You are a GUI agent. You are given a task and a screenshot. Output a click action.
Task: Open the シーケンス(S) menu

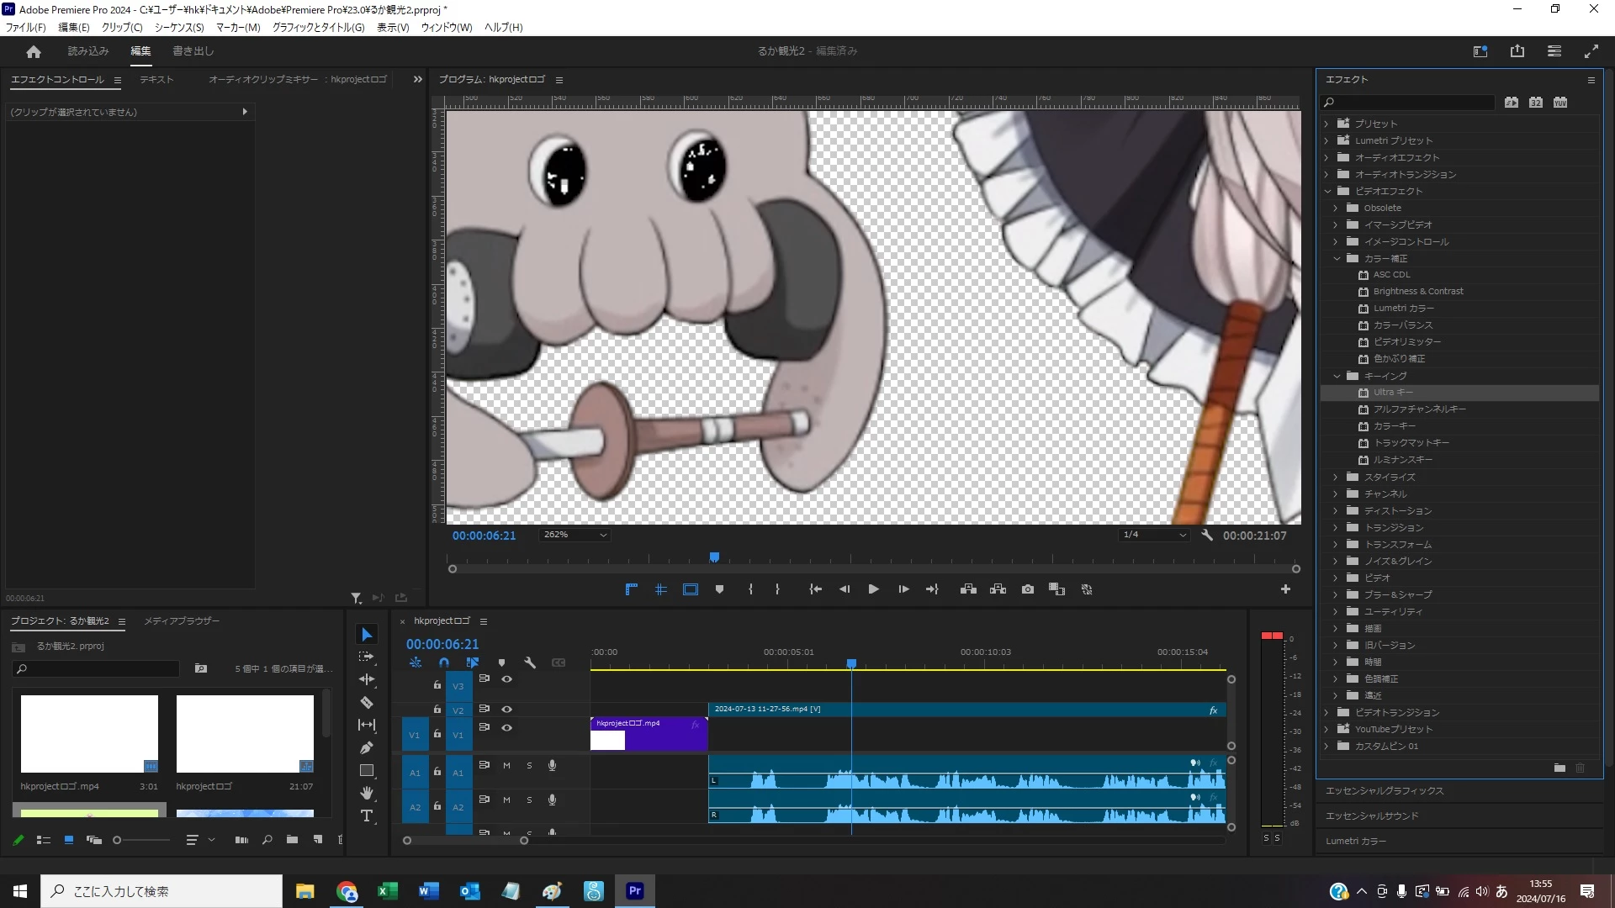click(x=178, y=27)
